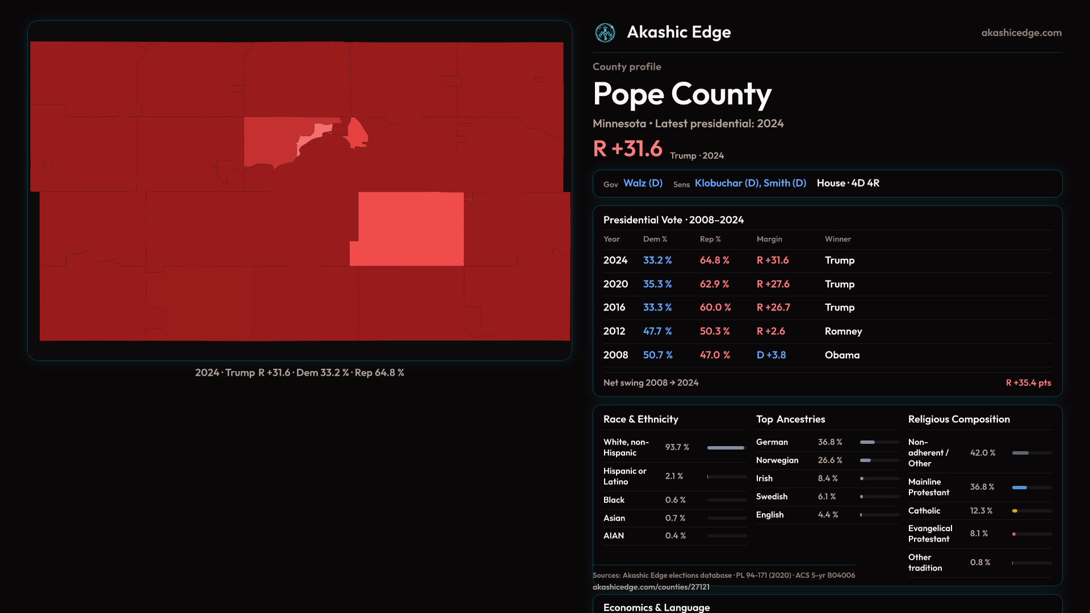Click the Akashic Edge logo icon
Screen dimensions: 1090x613
tap(605, 33)
